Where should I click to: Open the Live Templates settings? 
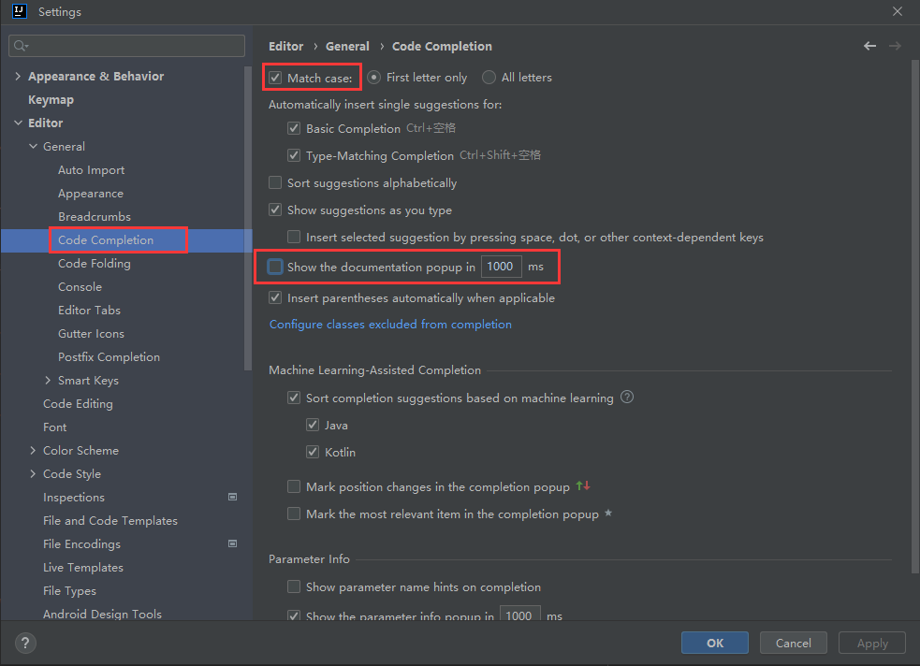pyautogui.click(x=83, y=568)
